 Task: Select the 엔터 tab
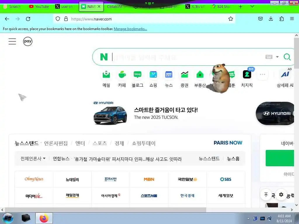[x=80, y=143]
